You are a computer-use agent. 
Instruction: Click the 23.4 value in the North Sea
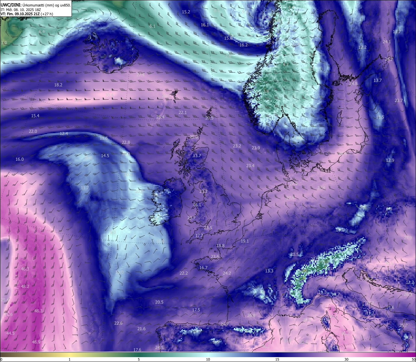tap(250, 166)
